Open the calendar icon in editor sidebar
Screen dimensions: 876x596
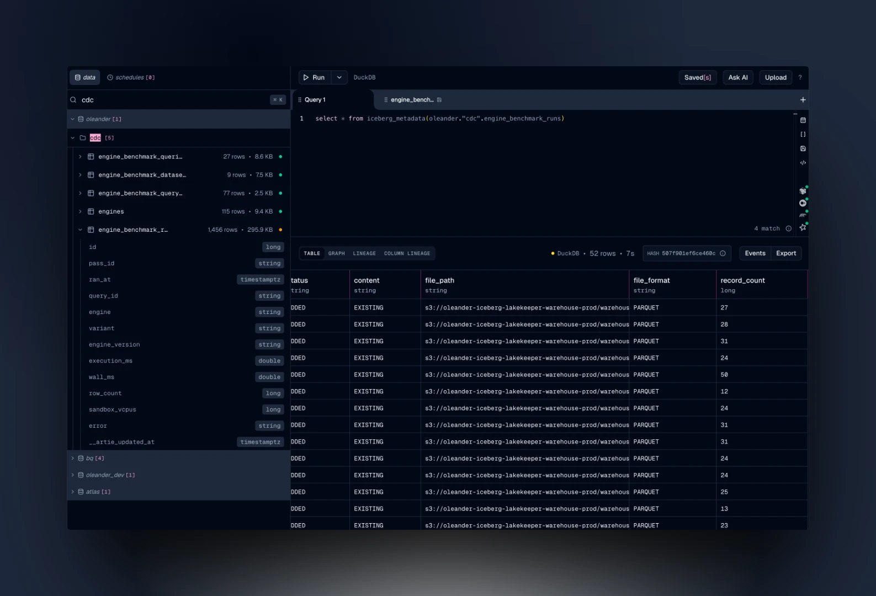[x=803, y=120]
